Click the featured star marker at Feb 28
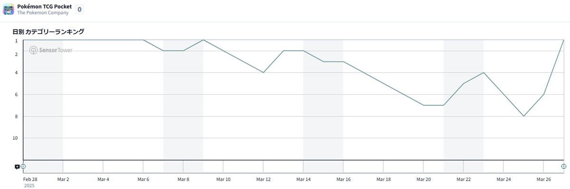Viewport: 570px width, 189px height. (x=23, y=166)
